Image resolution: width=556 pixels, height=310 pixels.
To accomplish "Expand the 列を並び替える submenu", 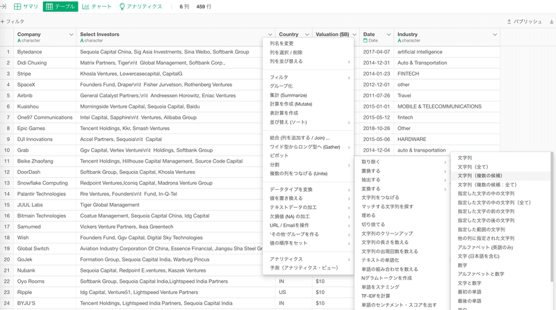I will tap(308, 61).
